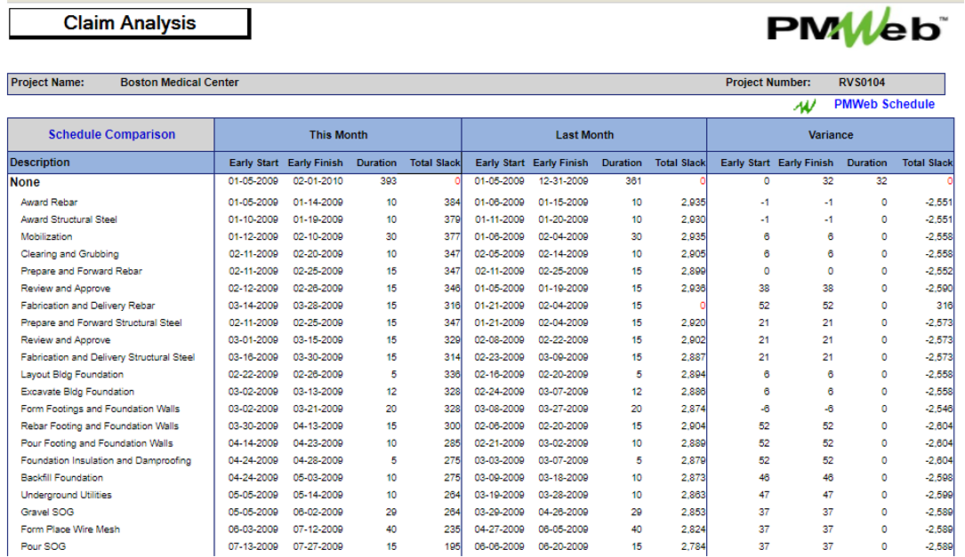Click Form Place Wire Mesh this month duration 40
This screenshot has width=965, height=557.
391,529
